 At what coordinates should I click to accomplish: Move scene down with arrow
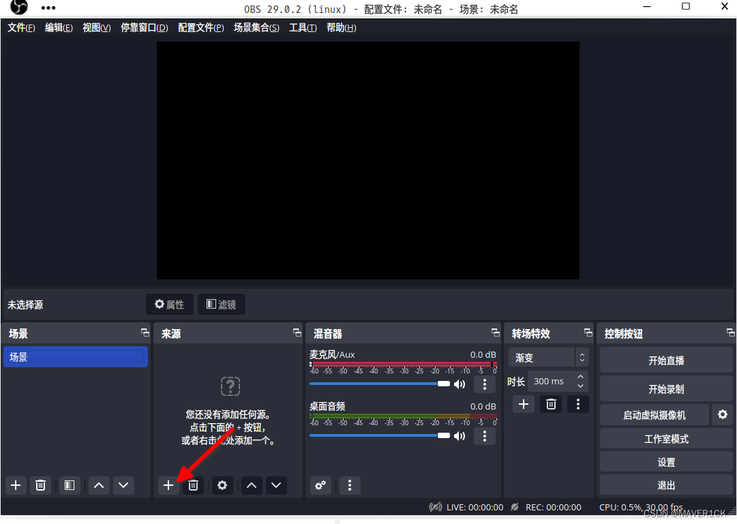coord(123,485)
